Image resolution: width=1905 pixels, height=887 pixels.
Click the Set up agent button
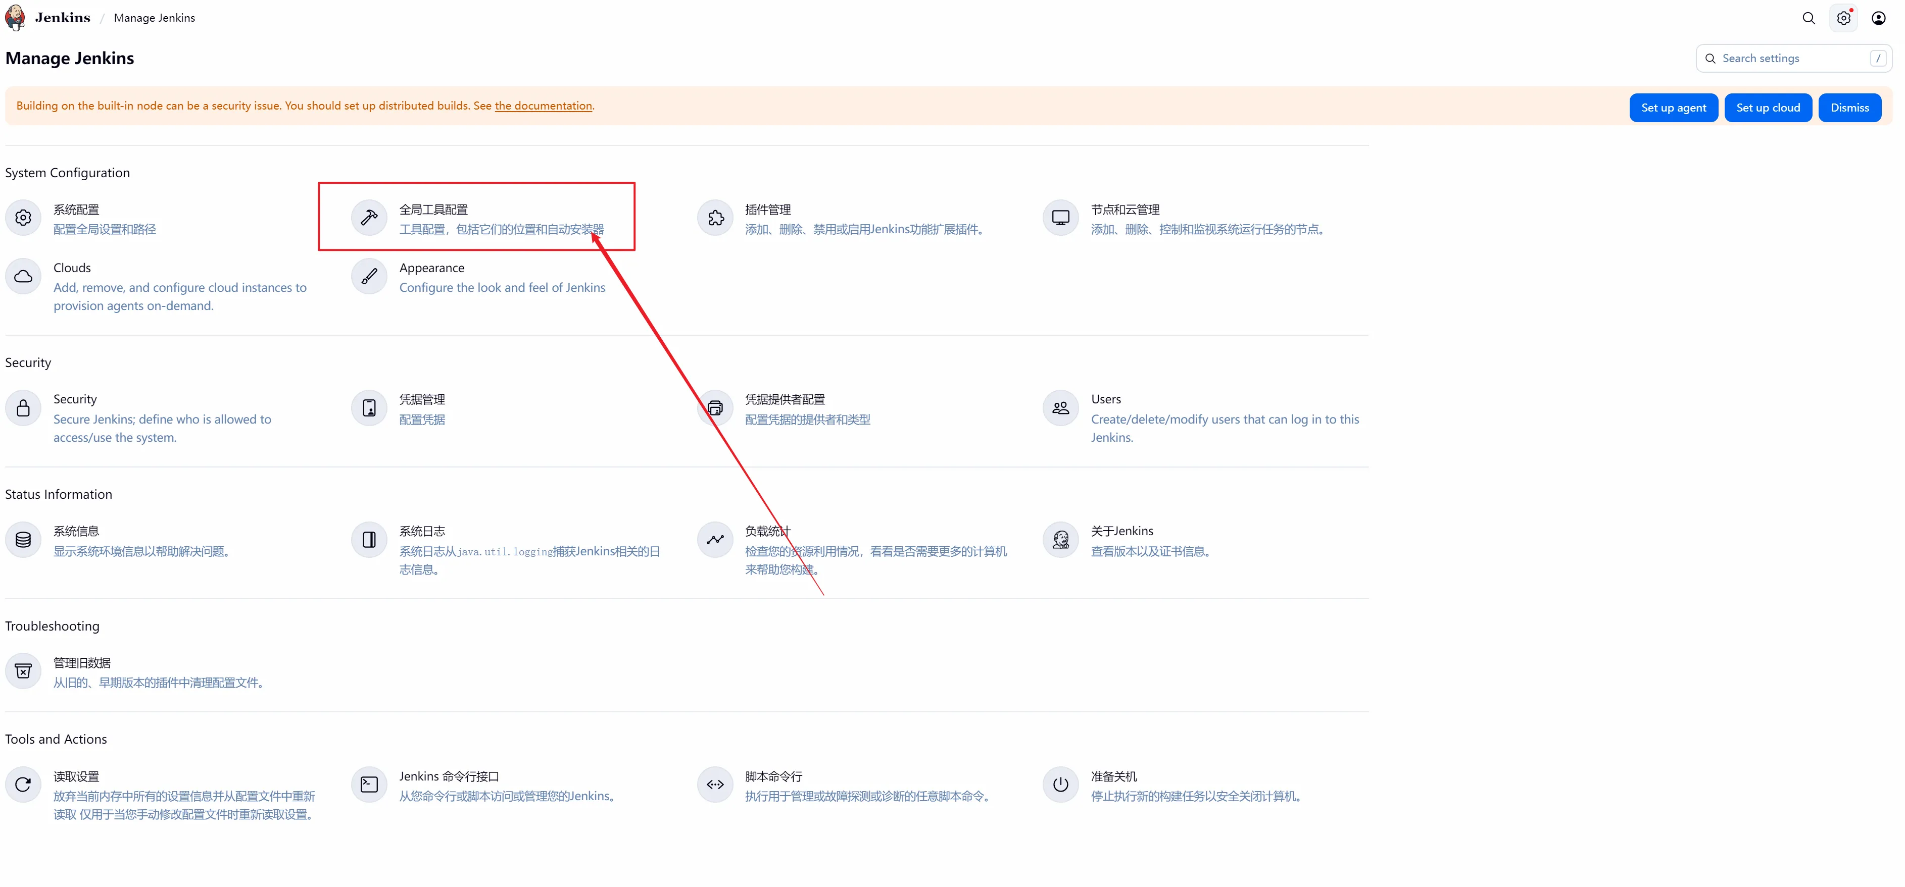pos(1674,108)
